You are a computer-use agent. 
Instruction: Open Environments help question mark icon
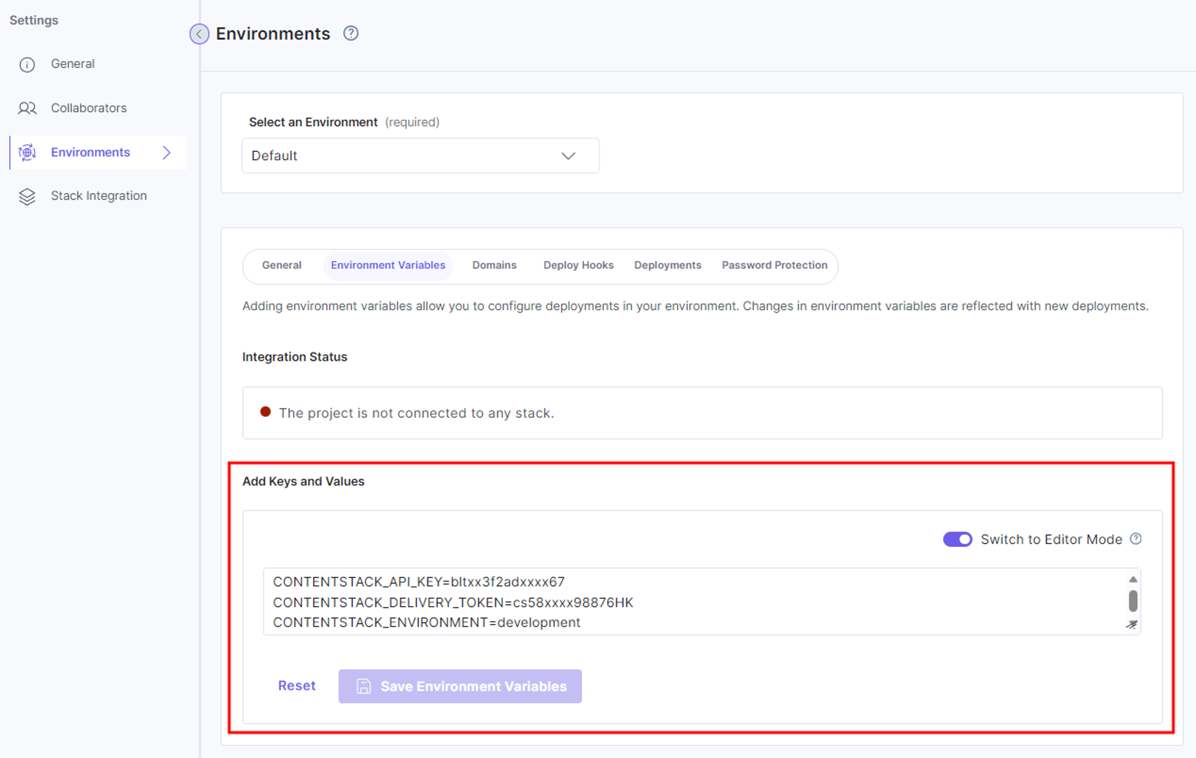351,33
